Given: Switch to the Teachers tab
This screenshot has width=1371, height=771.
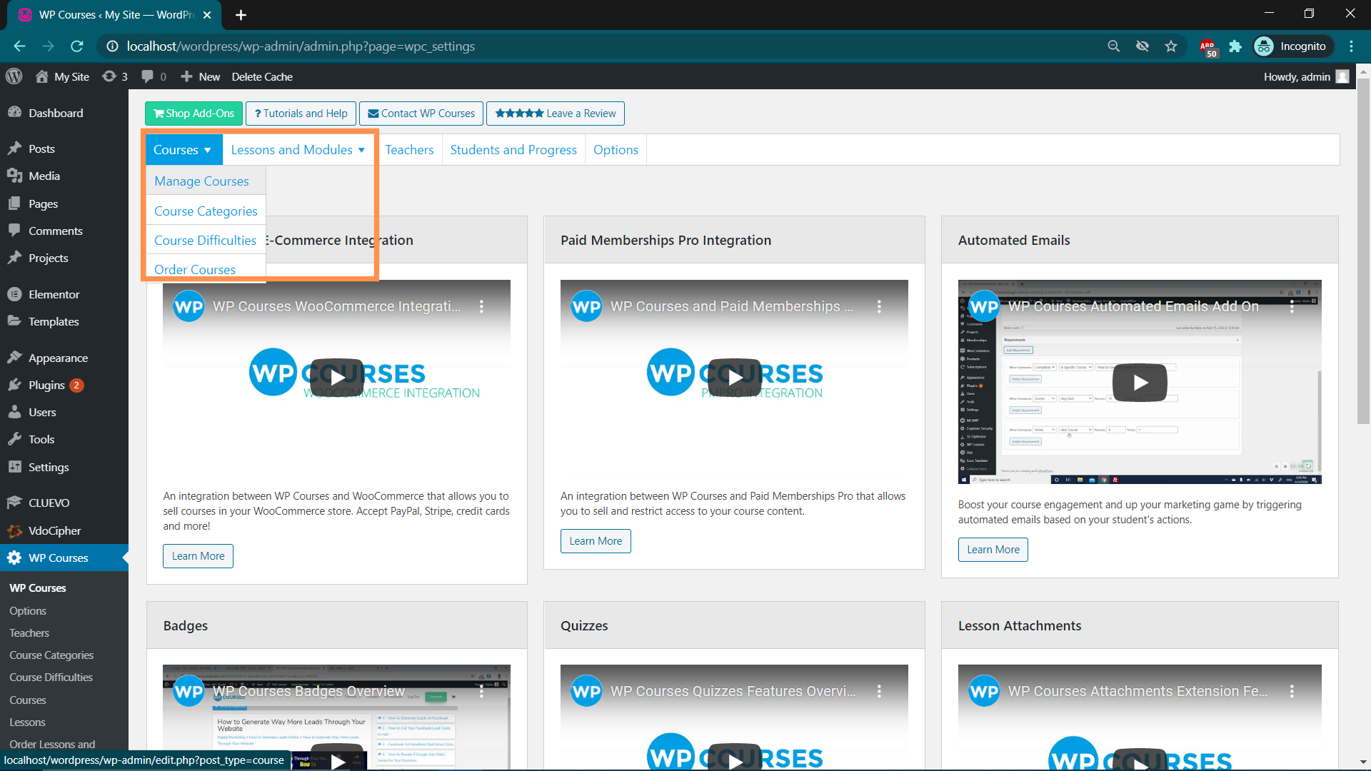Looking at the screenshot, I should tap(409, 150).
